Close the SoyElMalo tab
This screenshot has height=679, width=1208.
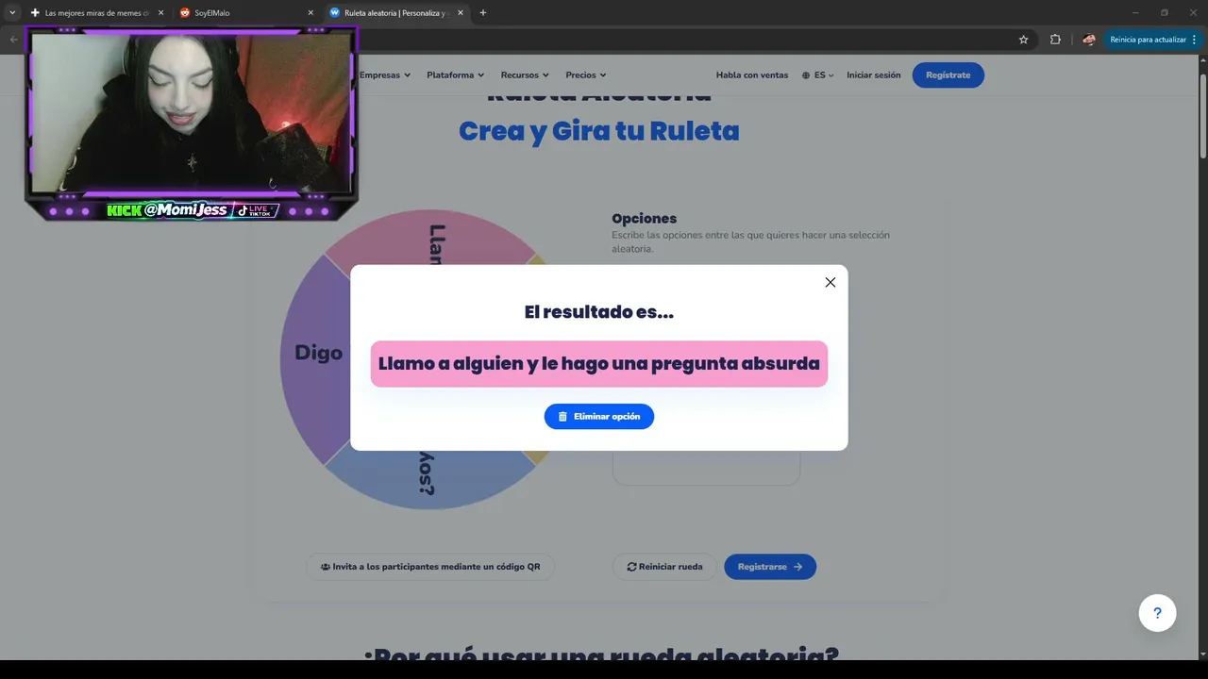tap(310, 13)
